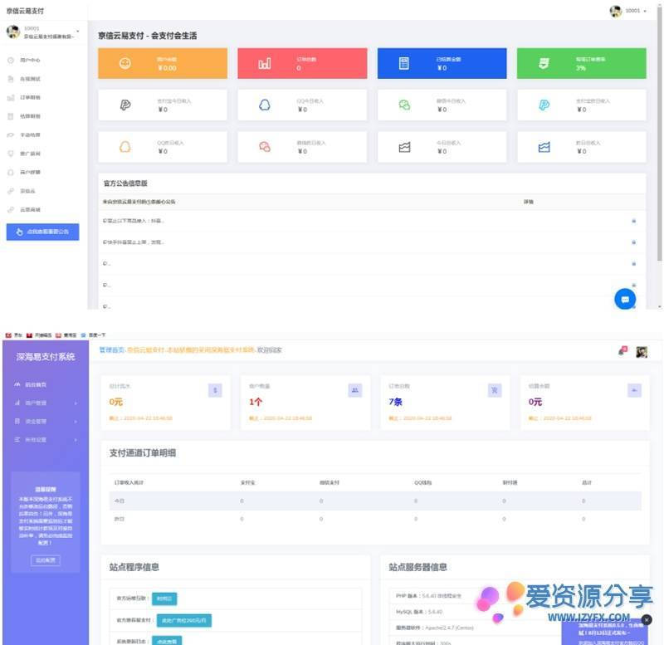Click the black line-chart income icon
The width and height of the screenshot is (664, 645).
pos(404,147)
